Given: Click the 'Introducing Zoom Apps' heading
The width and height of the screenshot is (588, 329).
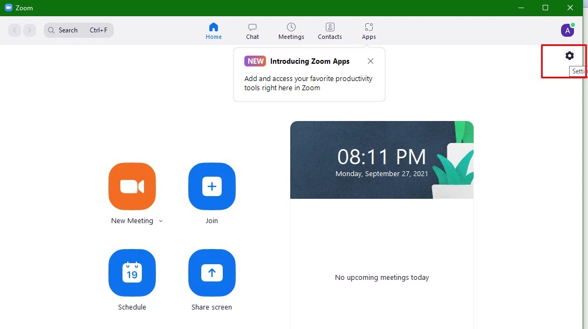Looking at the screenshot, I should pyautogui.click(x=310, y=61).
